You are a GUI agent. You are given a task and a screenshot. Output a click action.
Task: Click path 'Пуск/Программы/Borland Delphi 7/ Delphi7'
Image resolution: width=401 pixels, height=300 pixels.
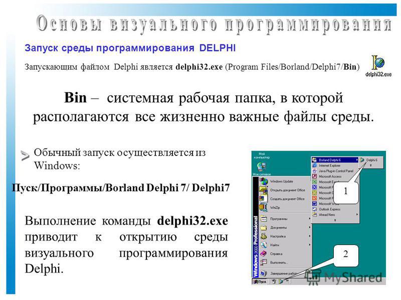121,188
